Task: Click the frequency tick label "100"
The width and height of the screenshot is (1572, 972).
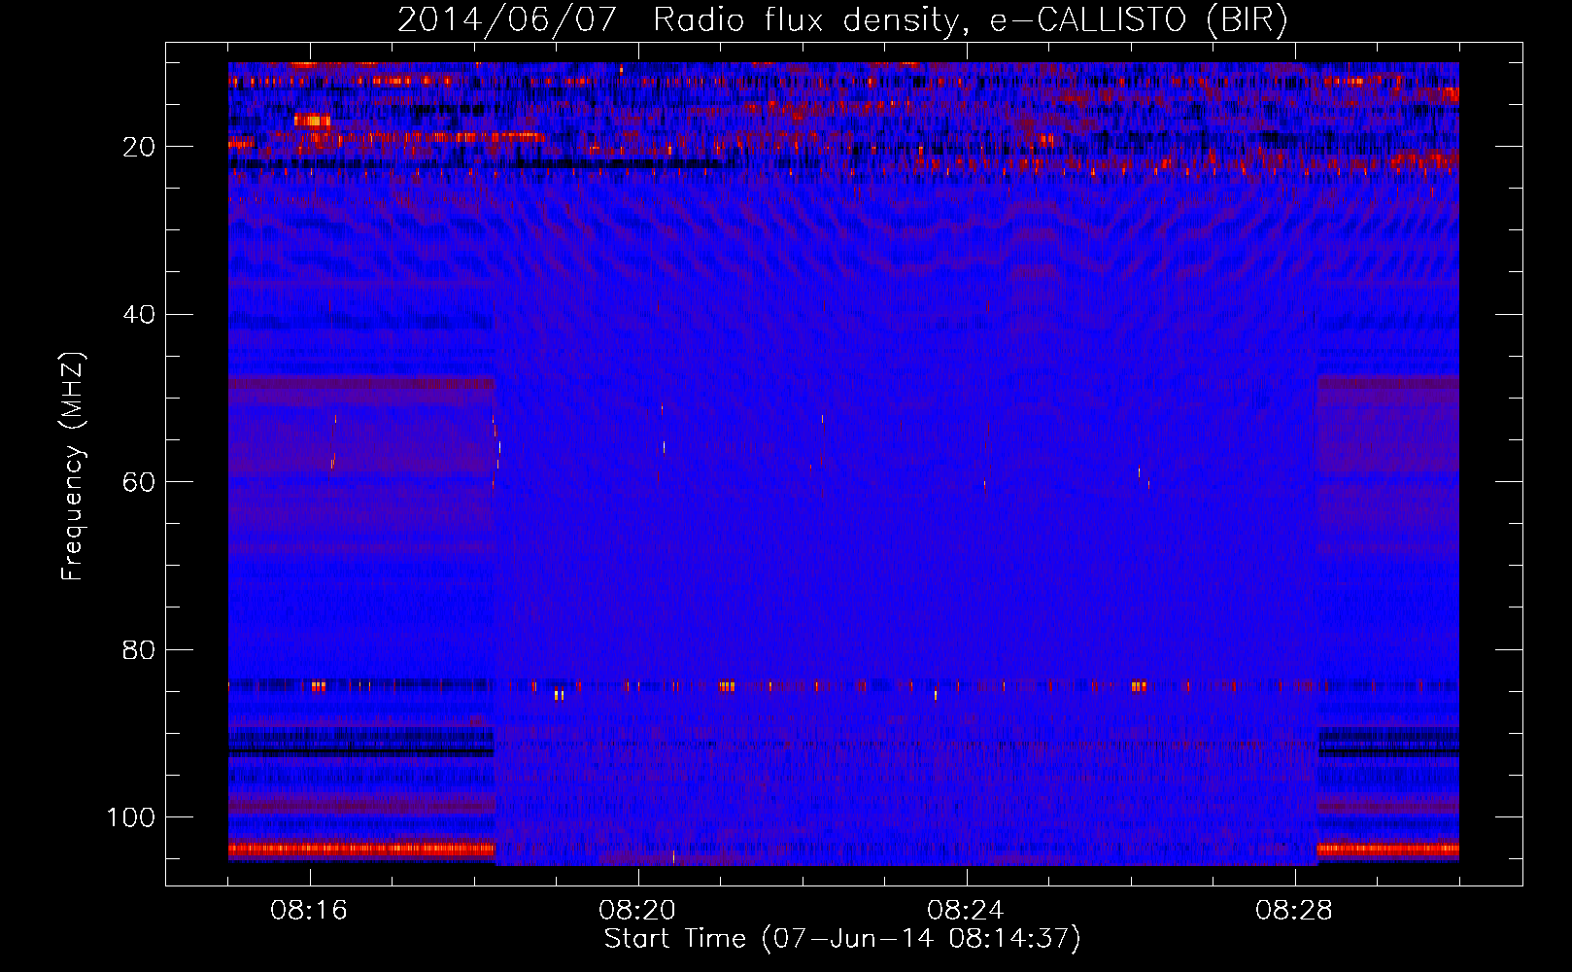Action: (131, 817)
